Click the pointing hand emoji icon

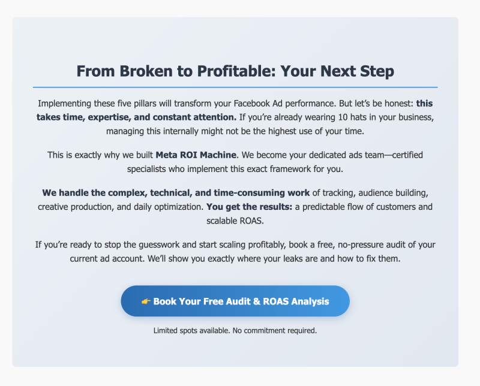point(146,301)
